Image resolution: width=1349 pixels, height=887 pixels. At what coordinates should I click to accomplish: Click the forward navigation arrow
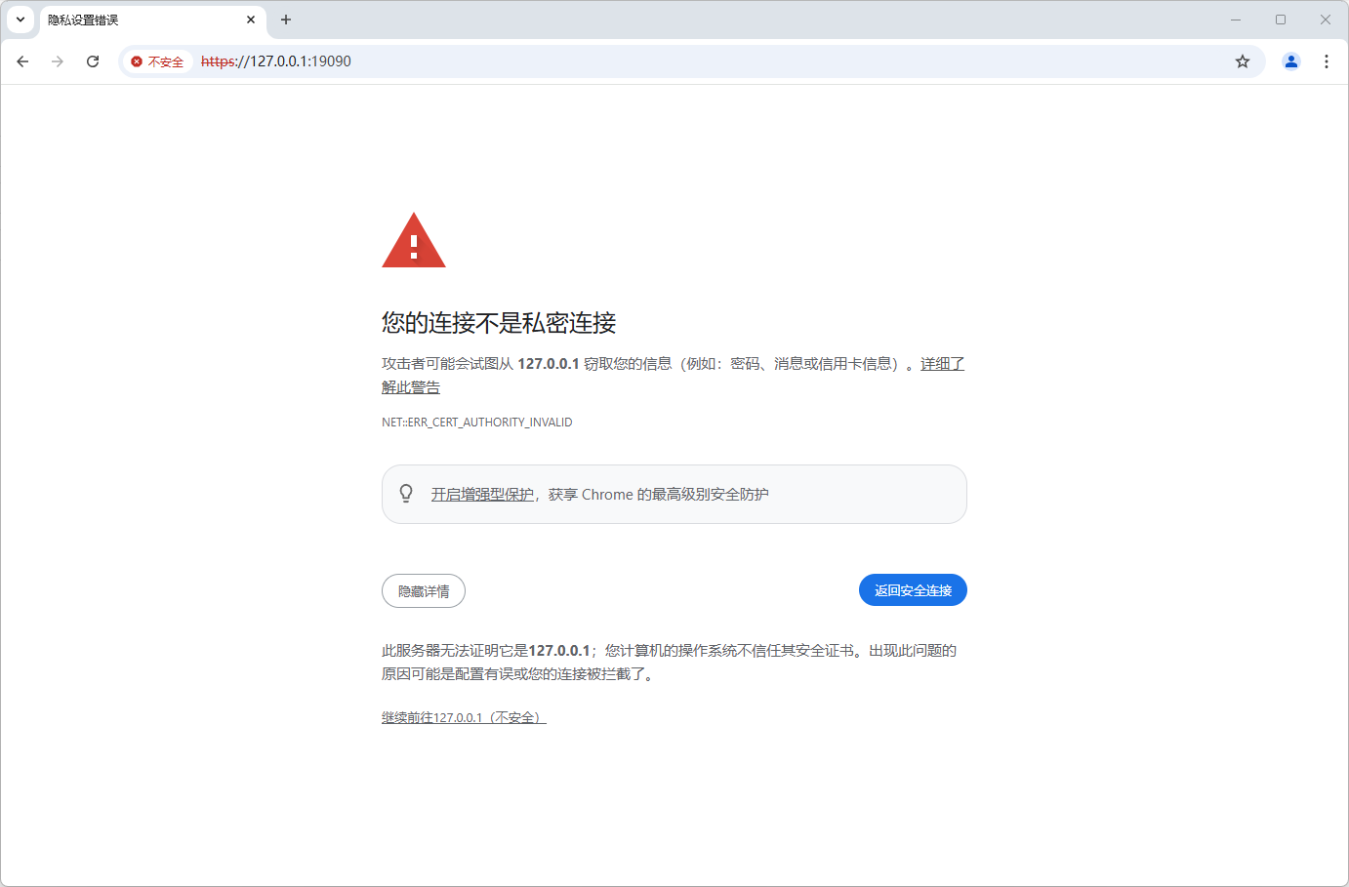click(58, 61)
